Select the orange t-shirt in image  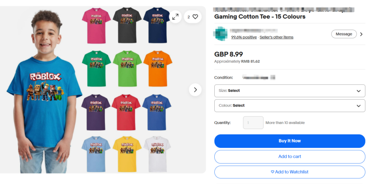[x=158, y=68]
